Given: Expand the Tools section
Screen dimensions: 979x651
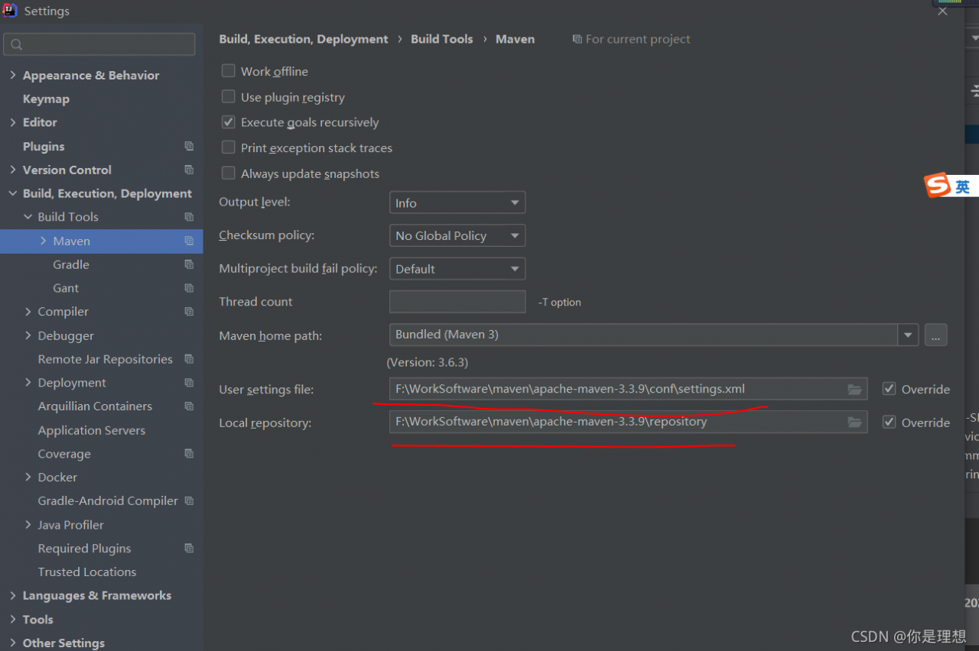Looking at the screenshot, I should point(12,620).
